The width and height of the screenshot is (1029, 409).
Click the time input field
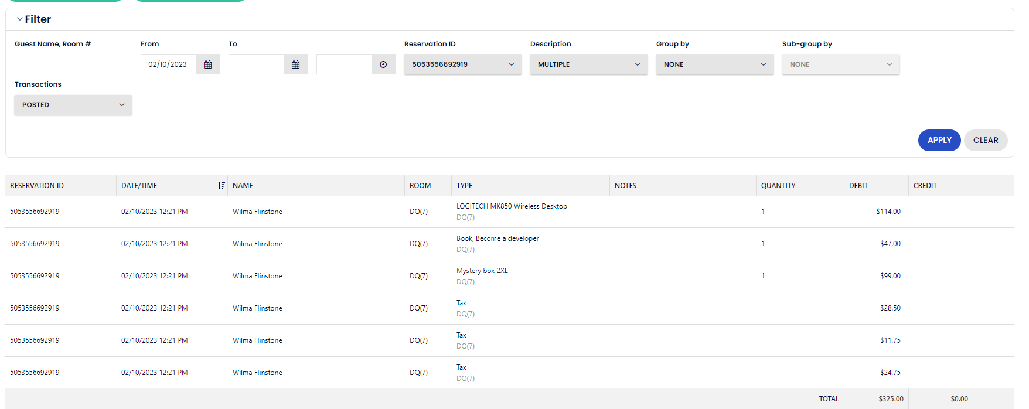(344, 64)
